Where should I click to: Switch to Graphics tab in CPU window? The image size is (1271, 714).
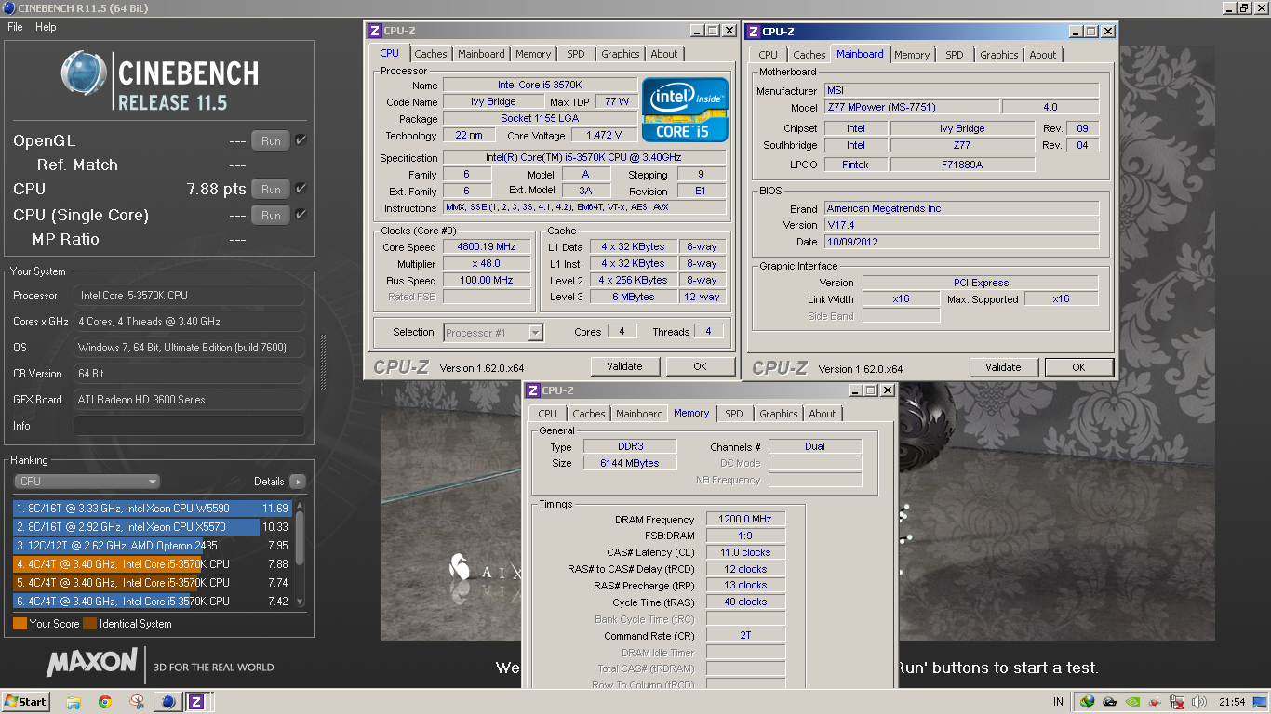tap(620, 54)
